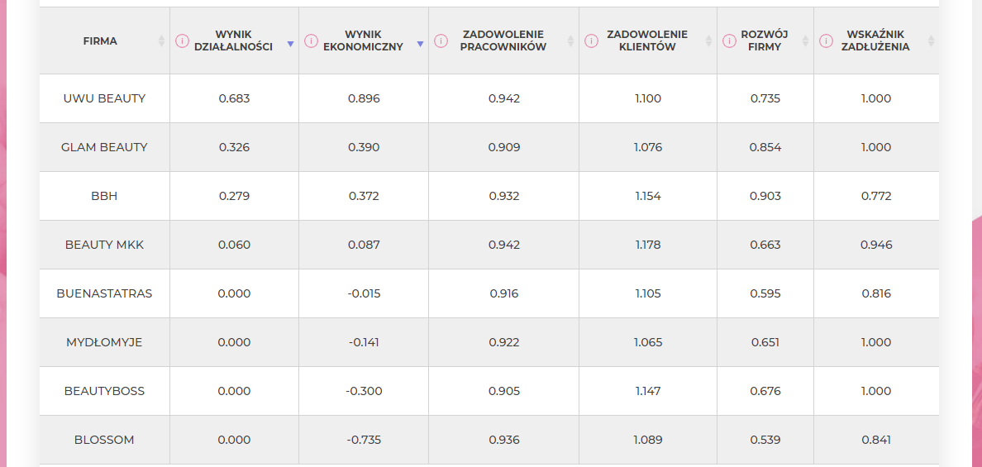Click the BBH company name cell
982x467 pixels.
coord(105,197)
